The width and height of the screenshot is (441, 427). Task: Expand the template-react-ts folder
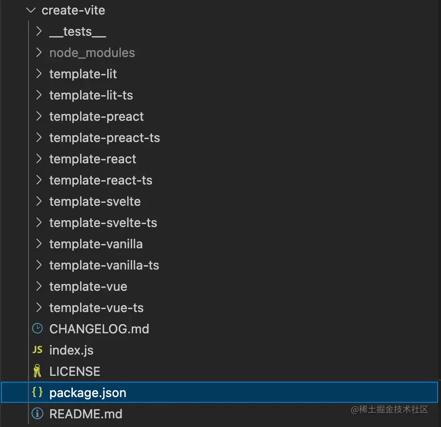point(100,180)
